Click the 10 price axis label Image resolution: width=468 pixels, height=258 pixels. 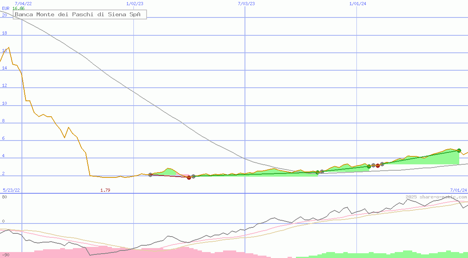(x=4, y=103)
